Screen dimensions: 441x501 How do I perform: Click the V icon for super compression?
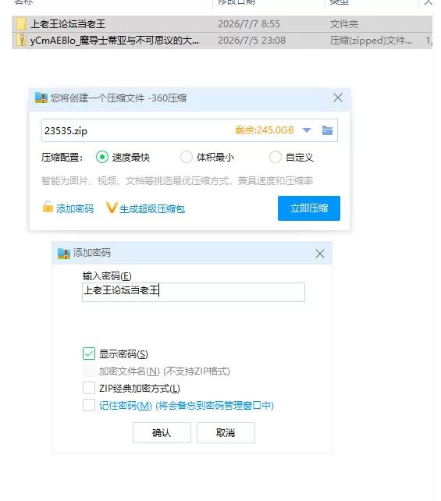tap(112, 208)
